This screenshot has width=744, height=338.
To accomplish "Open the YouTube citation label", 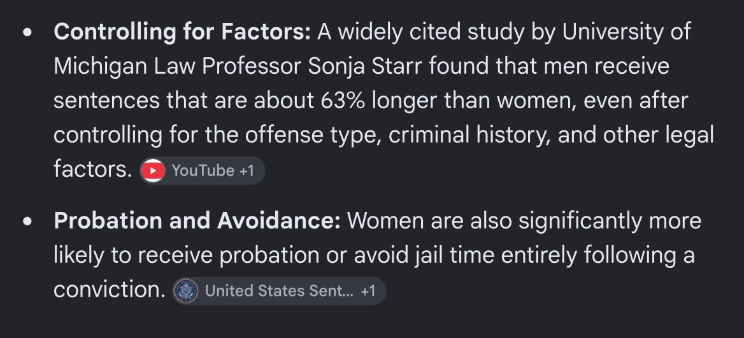I will pos(203,171).
